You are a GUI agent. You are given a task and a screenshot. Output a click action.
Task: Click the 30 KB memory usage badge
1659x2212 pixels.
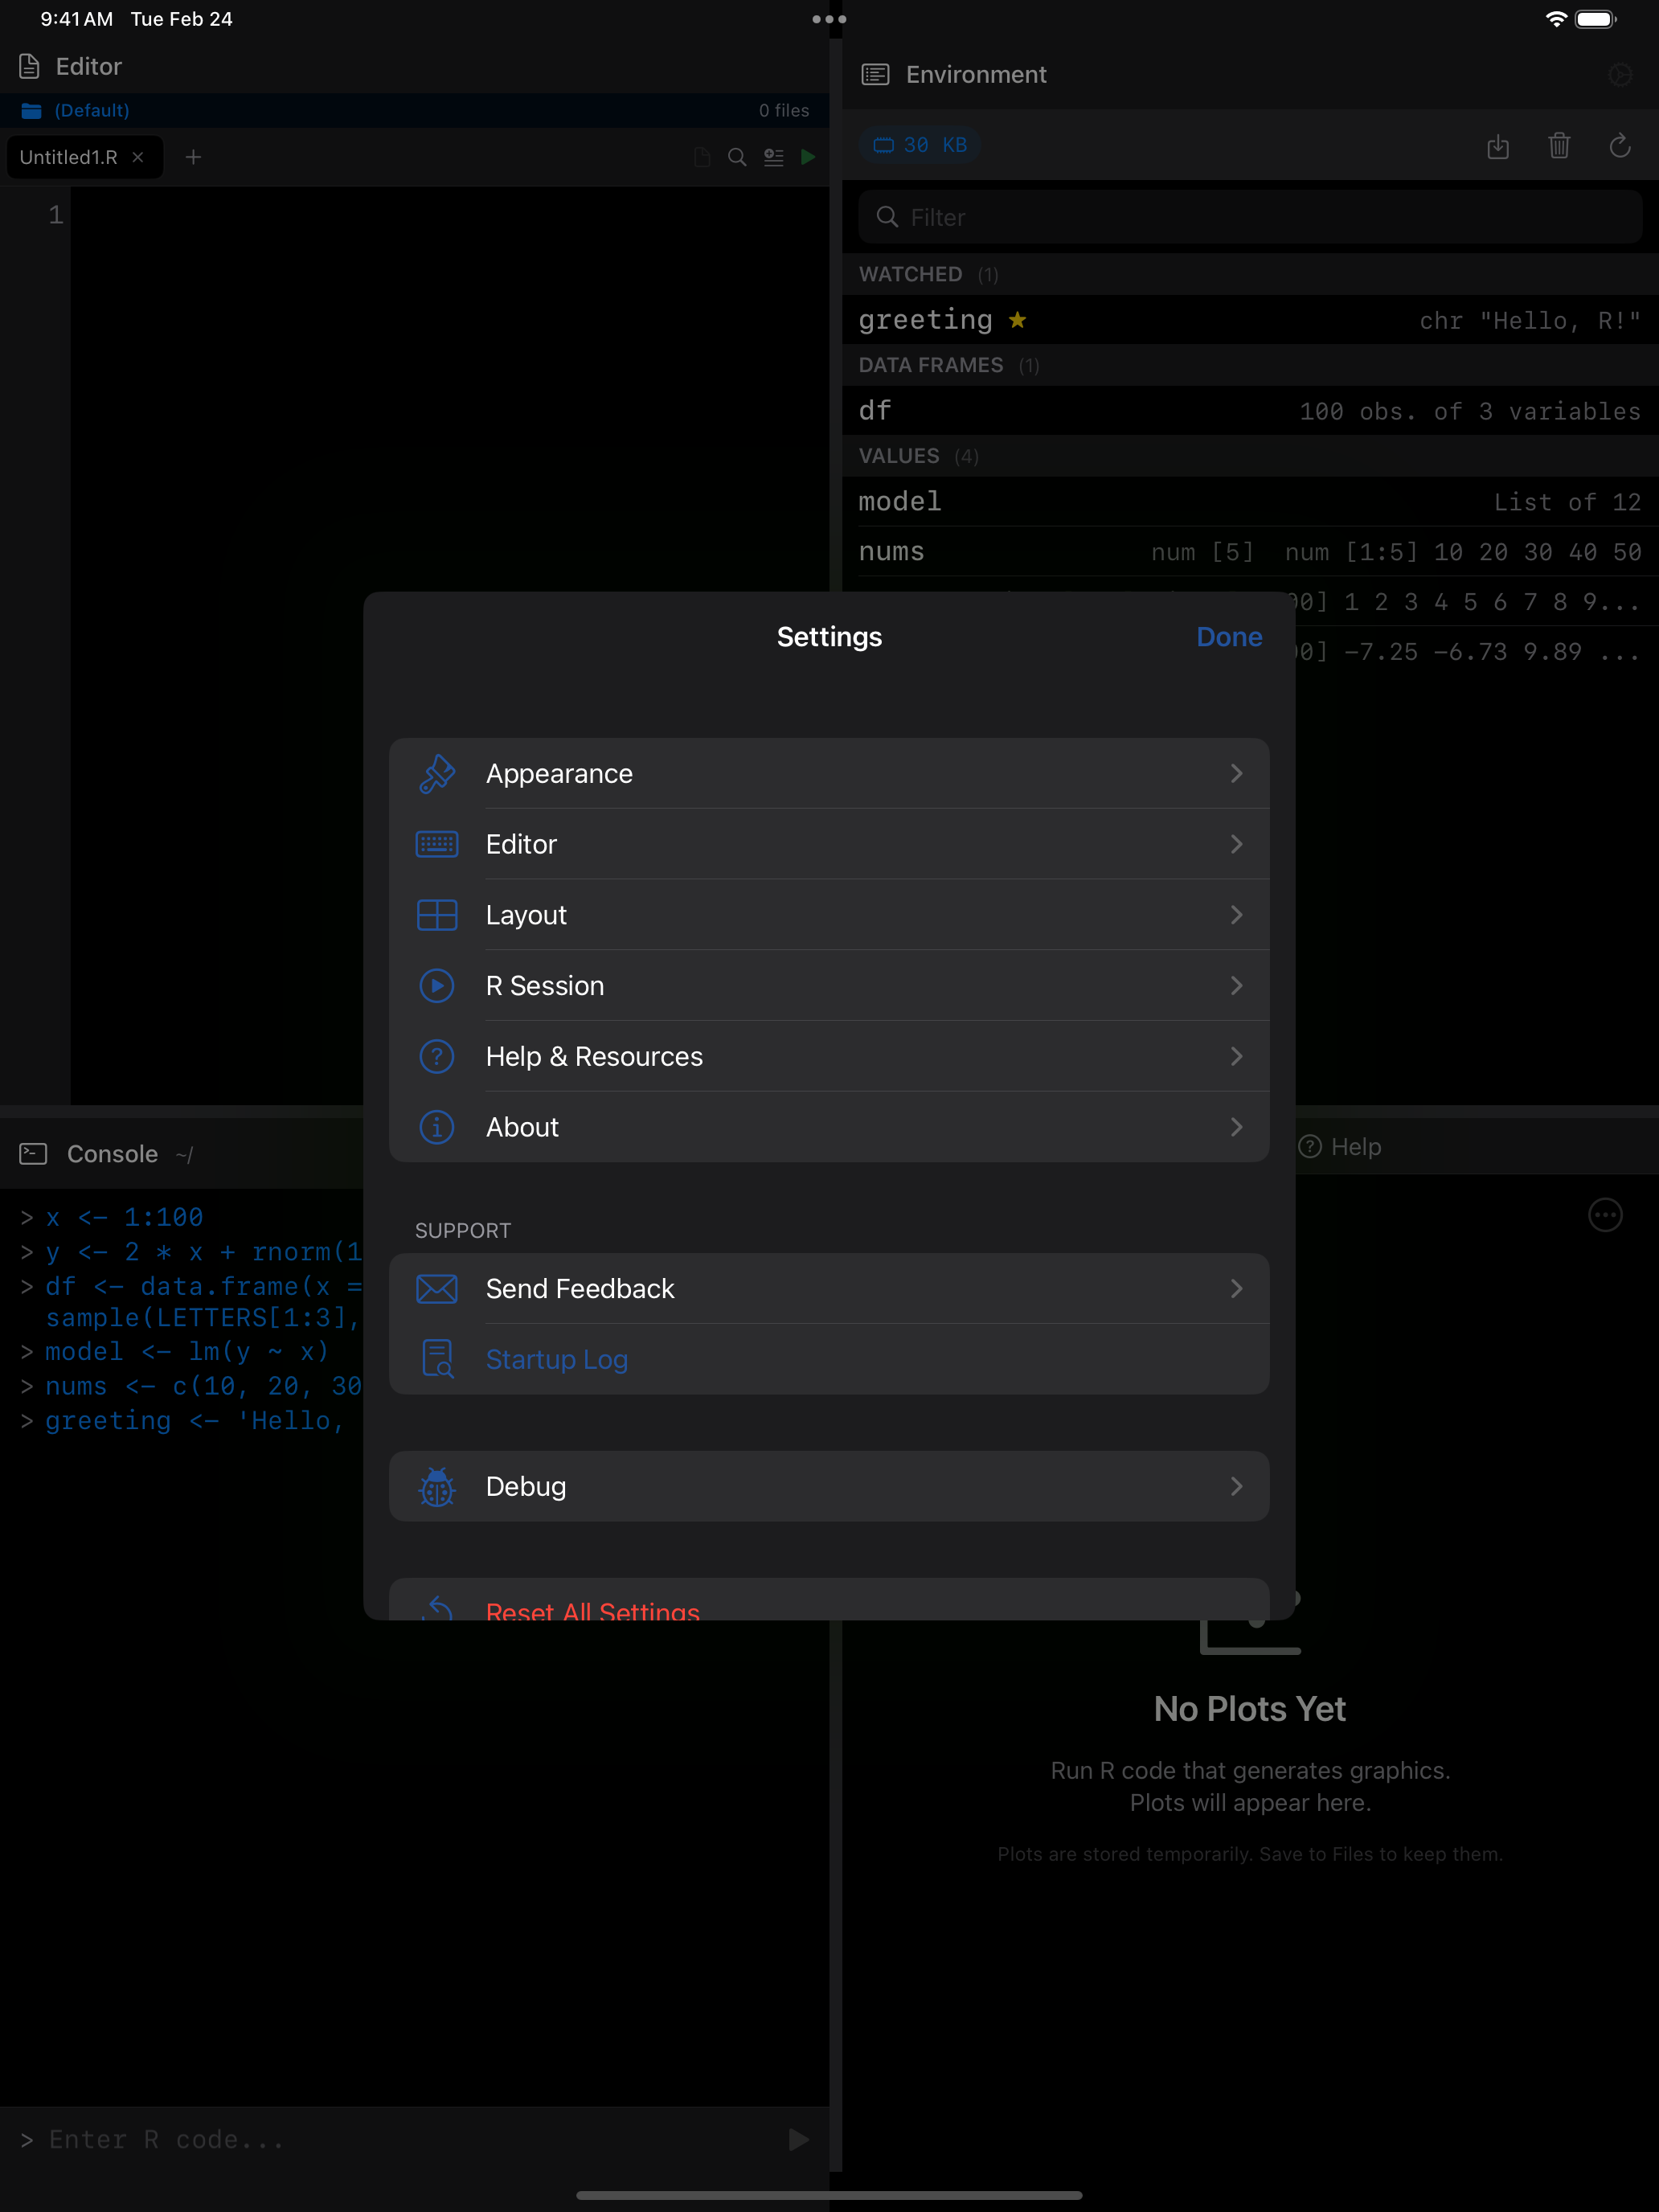click(x=918, y=145)
